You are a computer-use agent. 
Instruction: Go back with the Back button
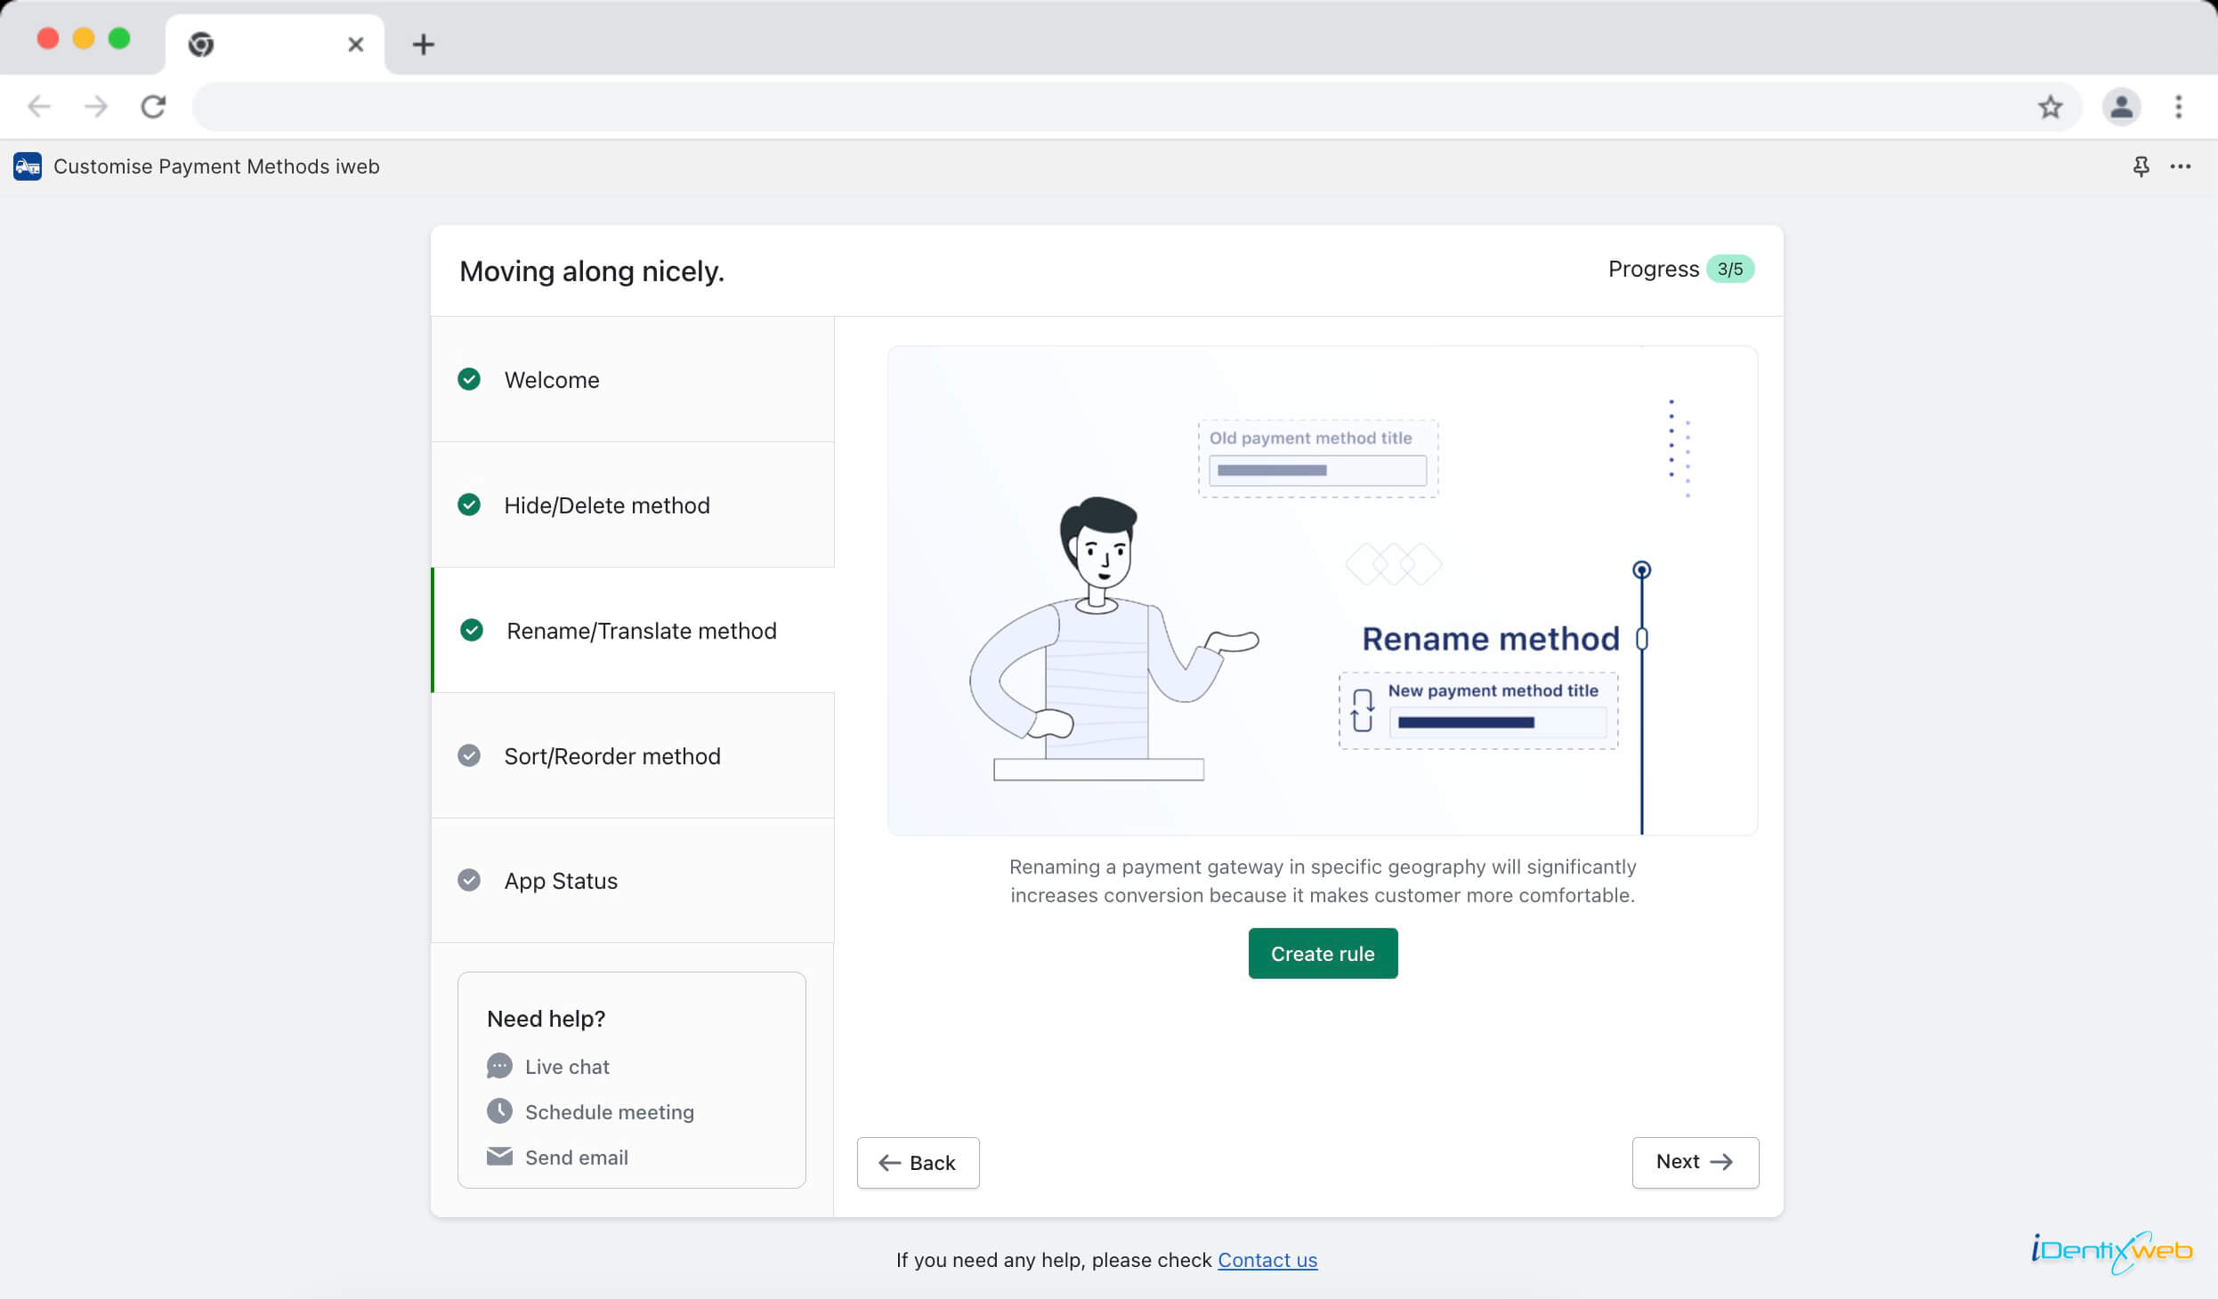tap(918, 1163)
